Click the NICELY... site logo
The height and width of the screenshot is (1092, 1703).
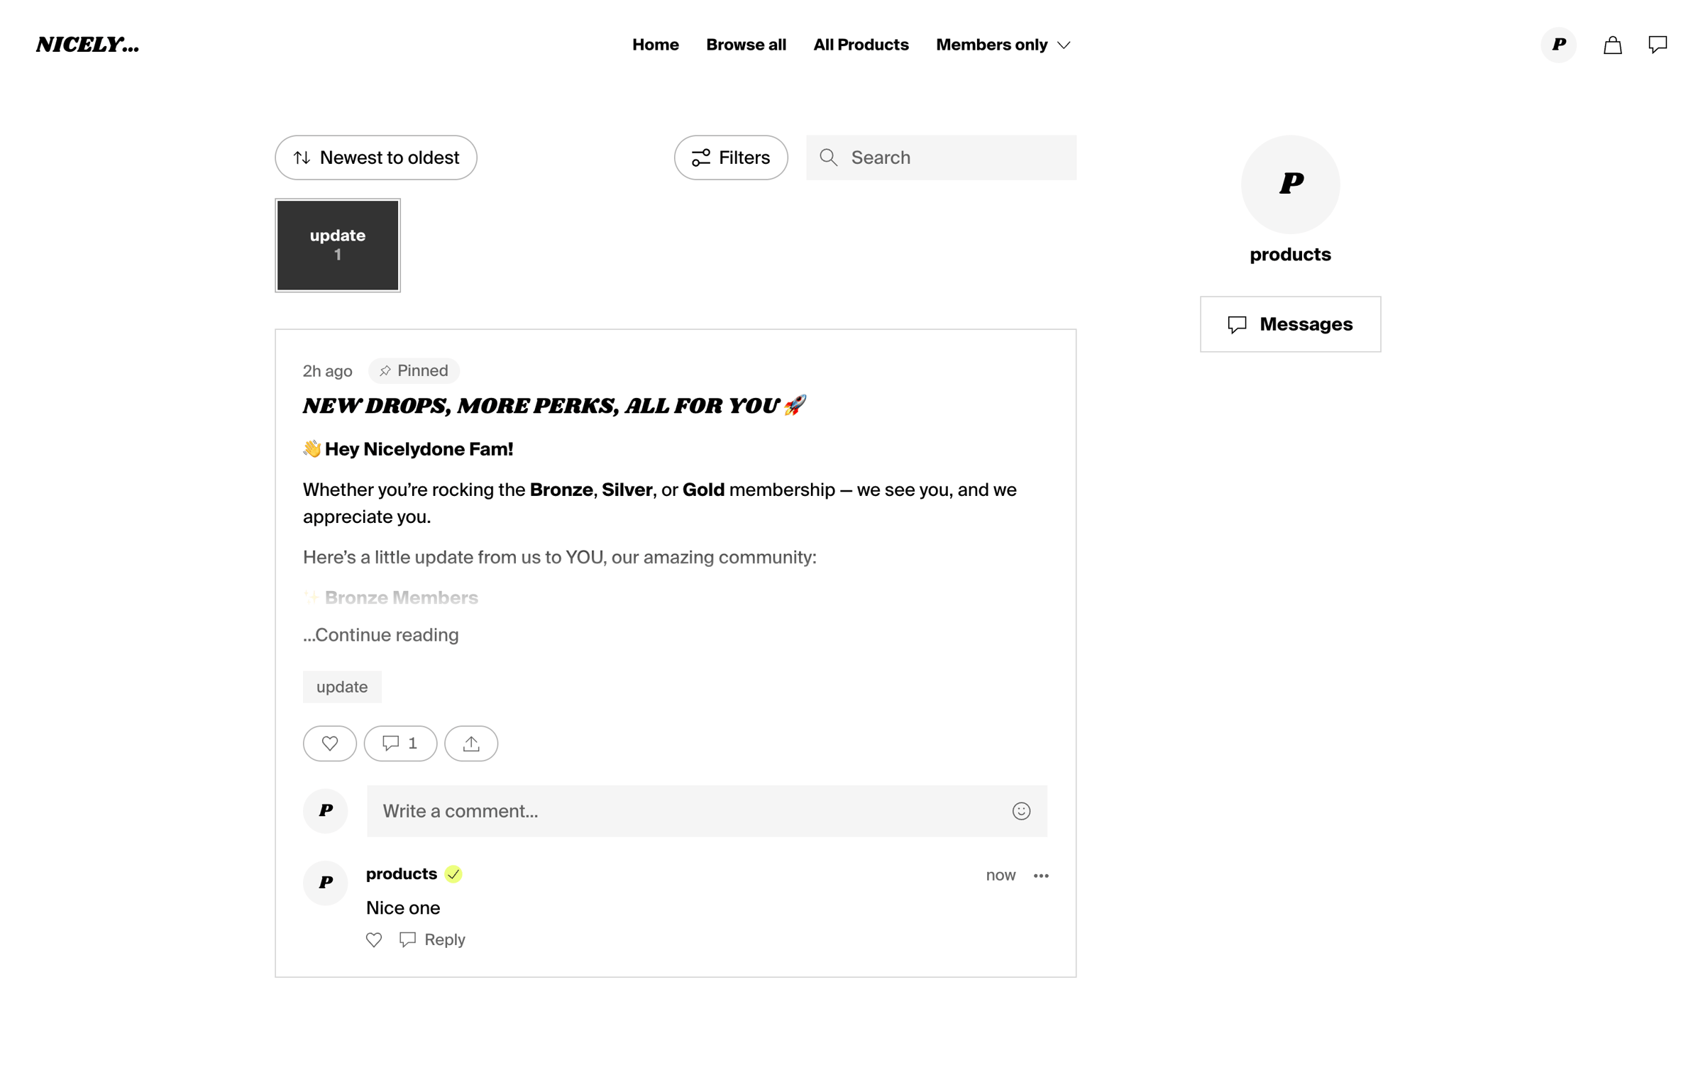88,45
